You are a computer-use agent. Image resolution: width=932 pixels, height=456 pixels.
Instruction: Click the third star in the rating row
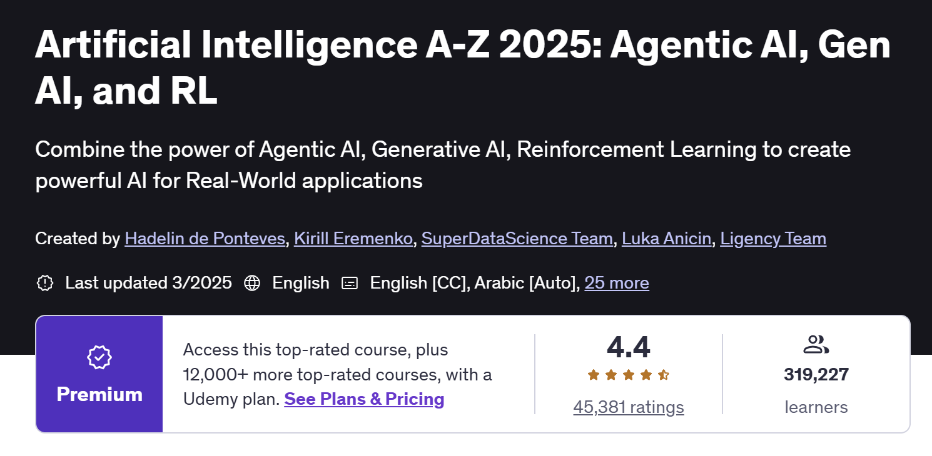click(629, 375)
